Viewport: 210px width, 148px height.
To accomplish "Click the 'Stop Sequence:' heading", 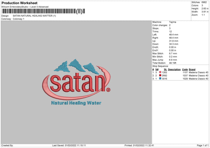I will click(x=160, y=66).
